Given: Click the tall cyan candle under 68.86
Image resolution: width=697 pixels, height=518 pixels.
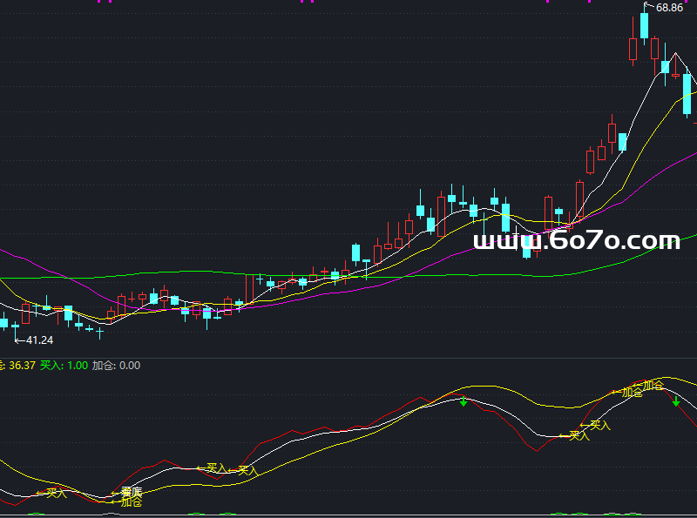Looking at the screenshot, I should (x=645, y=25).
